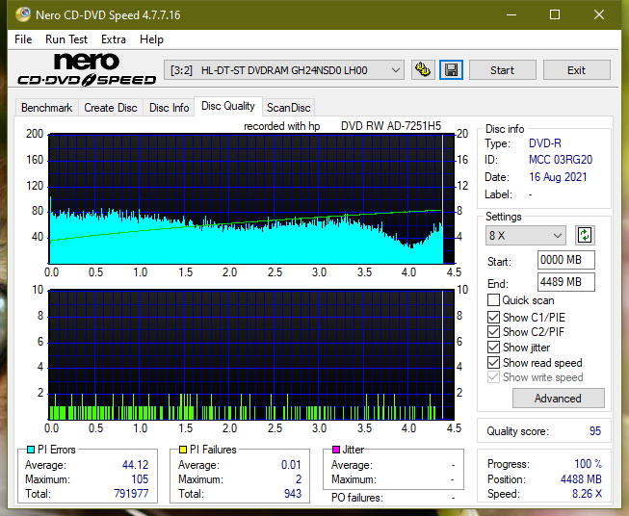Click the yellow PI Failures color swatch
Viewport: 629px width, 516px height.
click(x=183, y=450)
